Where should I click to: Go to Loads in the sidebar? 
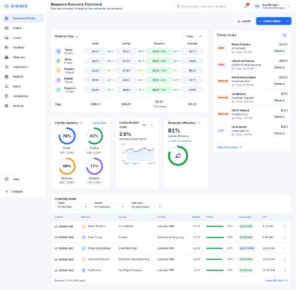click(x=23, y=38)
